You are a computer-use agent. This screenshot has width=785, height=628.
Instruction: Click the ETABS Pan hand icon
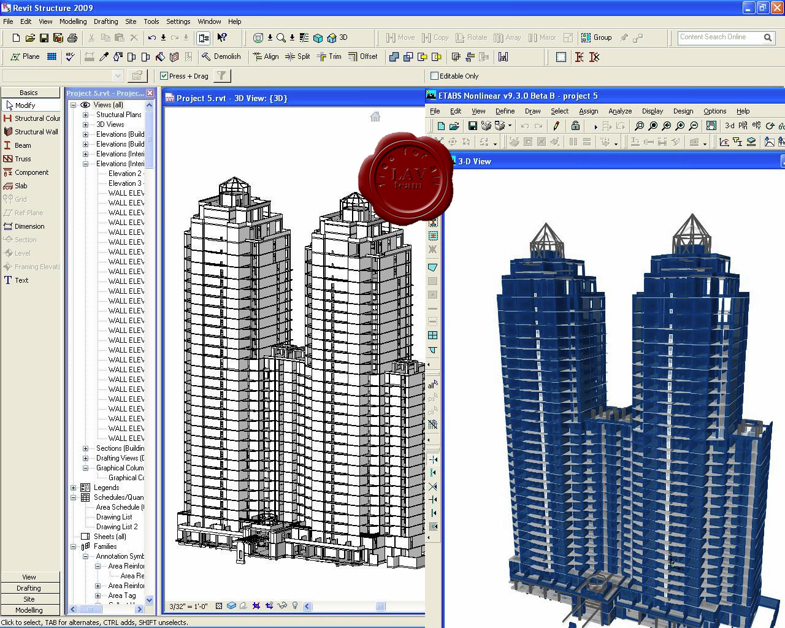point(711,126)
